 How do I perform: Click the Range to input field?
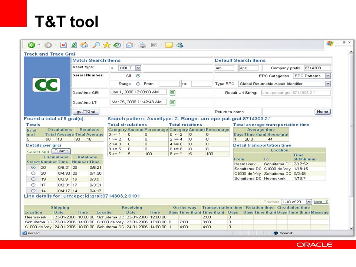click(x=202, y=84)
